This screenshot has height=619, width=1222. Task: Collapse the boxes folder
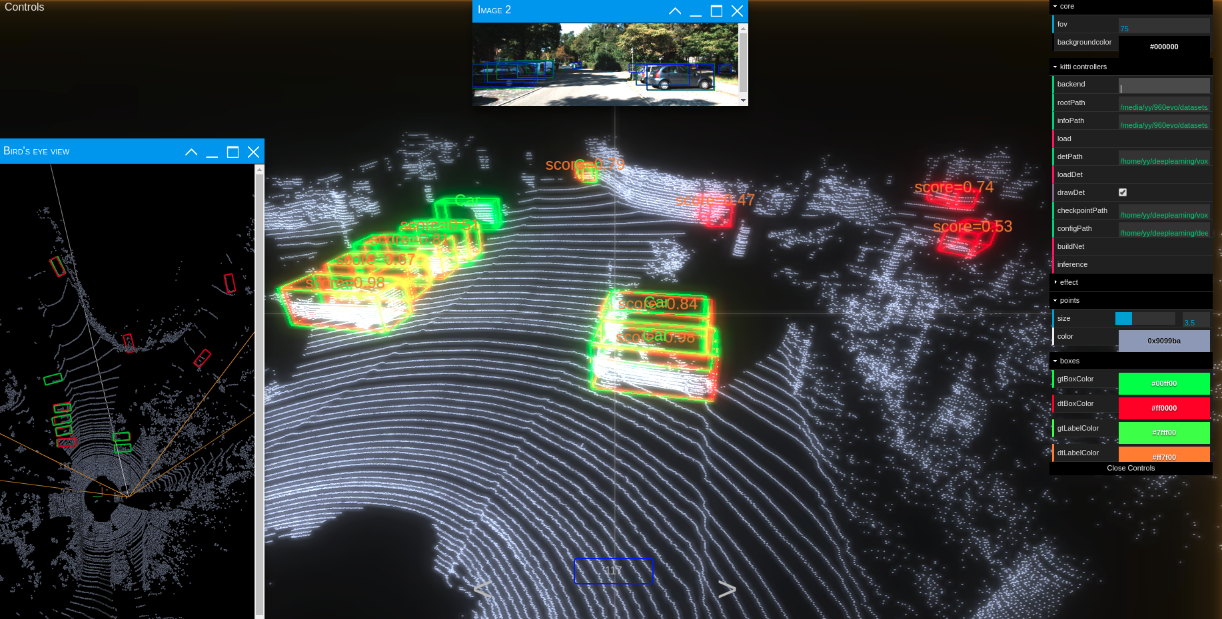1131,361
